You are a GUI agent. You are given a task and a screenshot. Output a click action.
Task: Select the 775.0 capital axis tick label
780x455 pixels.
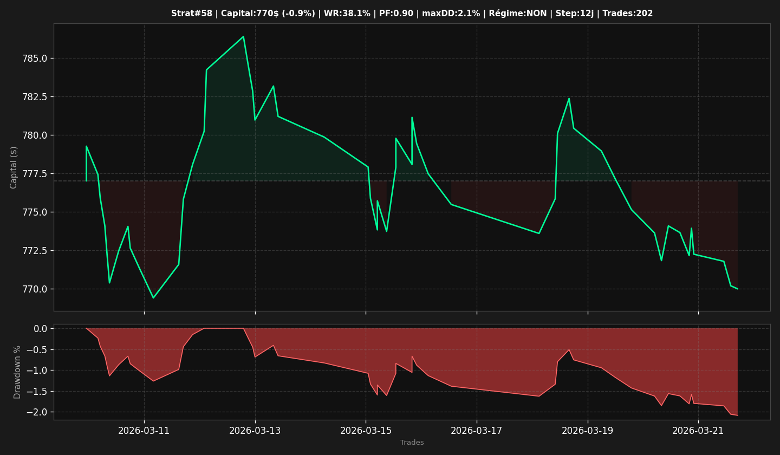coord(35,212)
